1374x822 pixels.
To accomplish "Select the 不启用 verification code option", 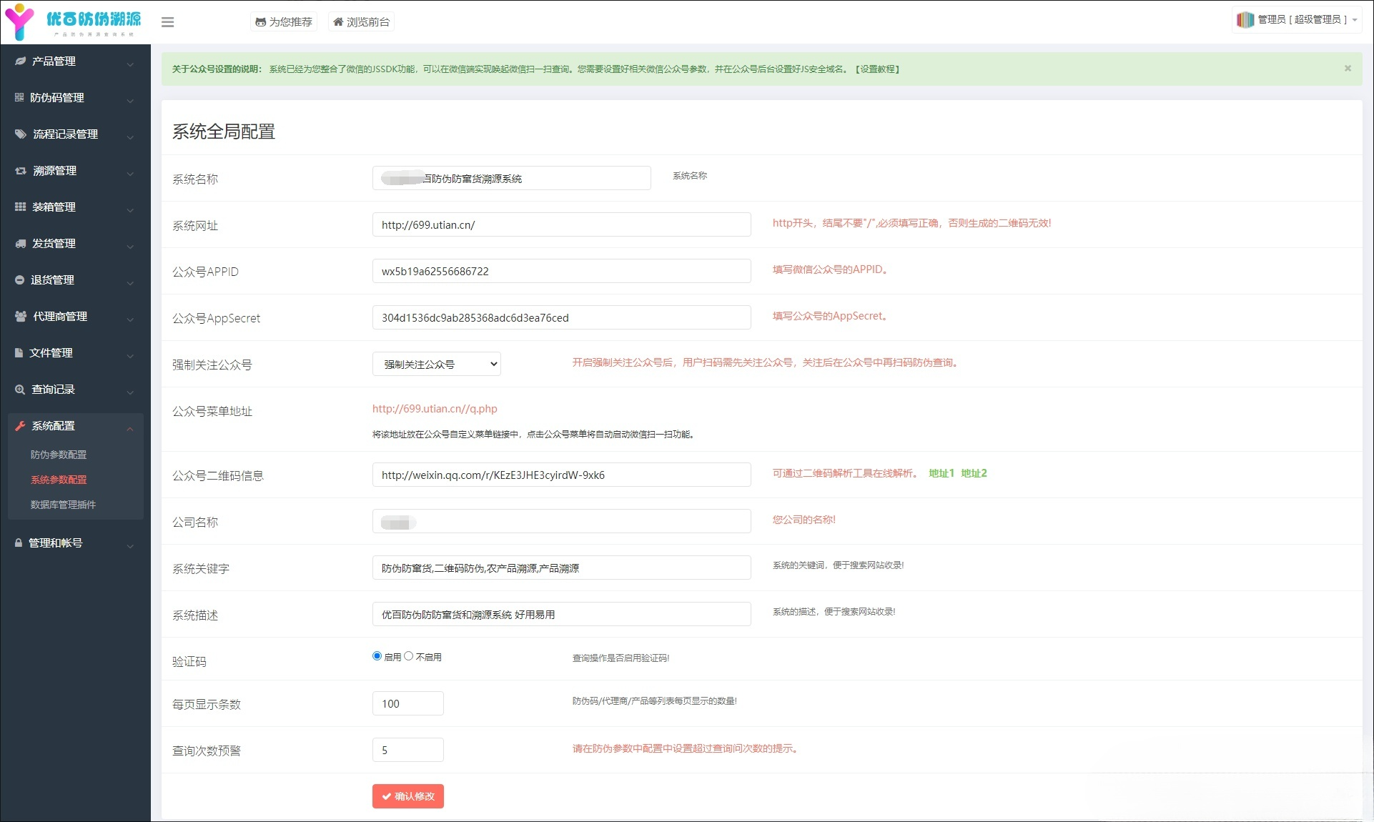I will pos(409,655).
